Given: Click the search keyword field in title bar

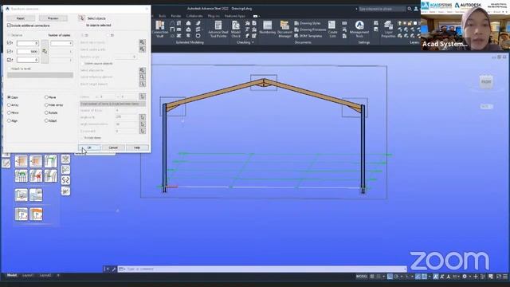Looking at the screenshot, I should tap(382, 9).
